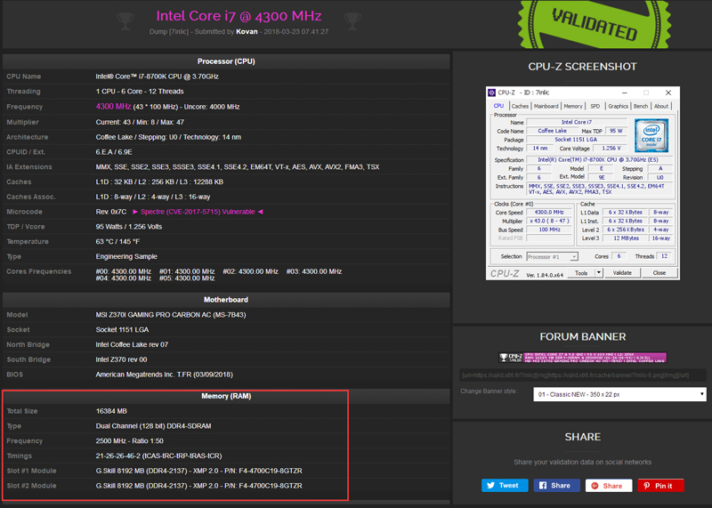This screenshot has height=508, width=712.
Task: Click the 21-26-26-46-2 timings value
Action: (x=159, y=456)
